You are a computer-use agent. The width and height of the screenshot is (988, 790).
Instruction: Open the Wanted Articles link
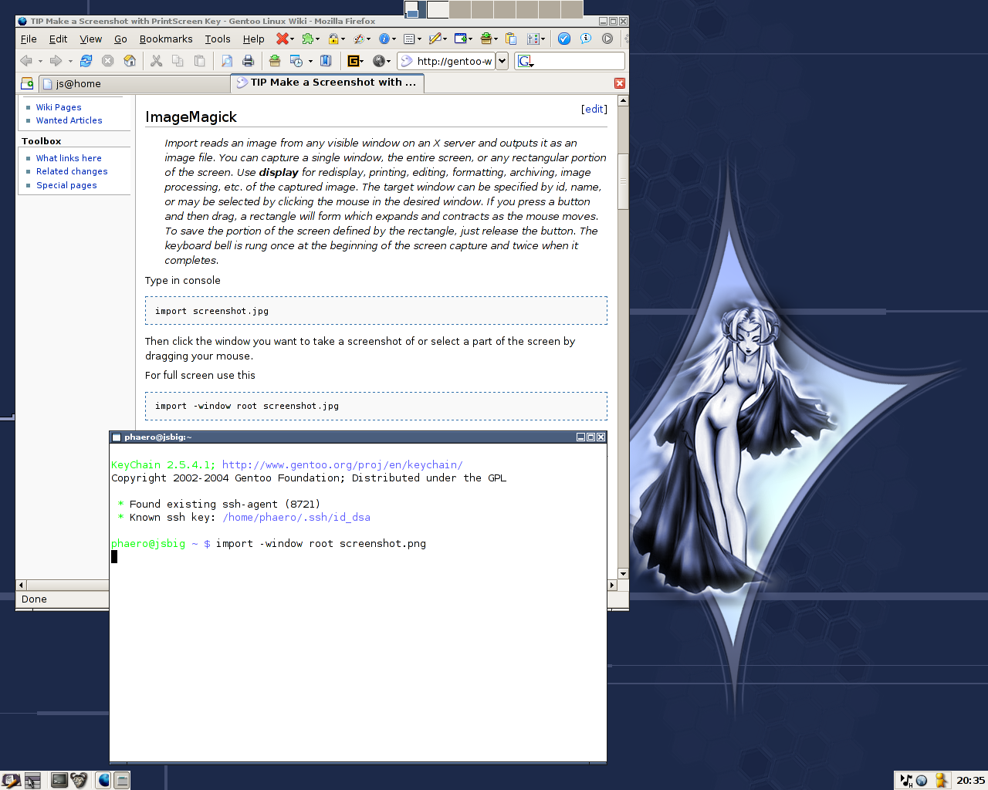[69, 120]
